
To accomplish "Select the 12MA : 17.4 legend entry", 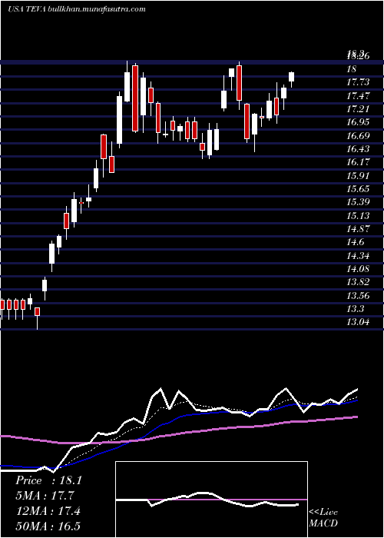I will click(x=48, y=511).
